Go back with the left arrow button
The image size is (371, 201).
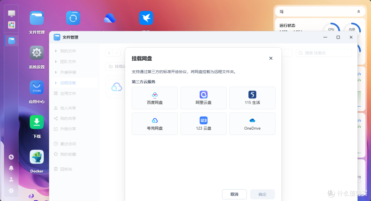click(x=109, y=53)
